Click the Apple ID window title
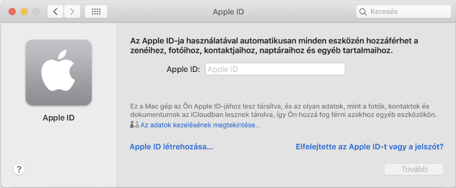 [228, 12]
